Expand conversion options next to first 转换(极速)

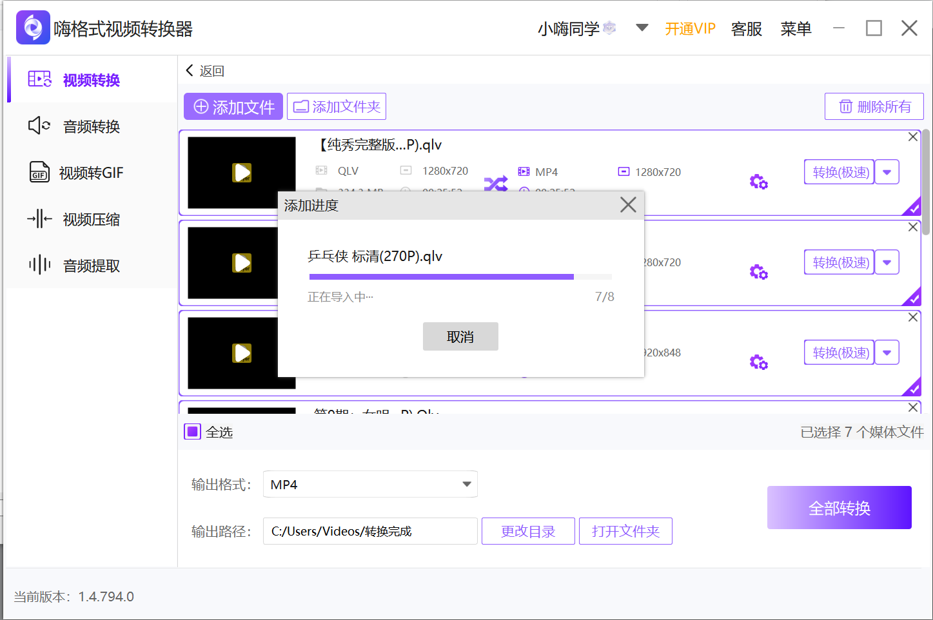pyautogui.click(x=888, y=171)
